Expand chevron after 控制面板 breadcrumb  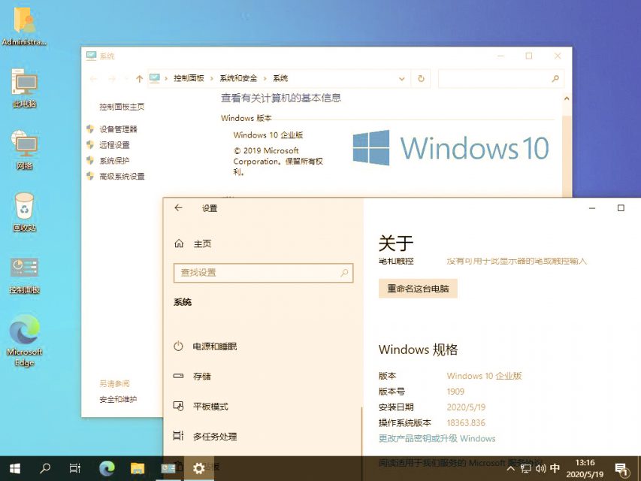click(x=212, y=78)
